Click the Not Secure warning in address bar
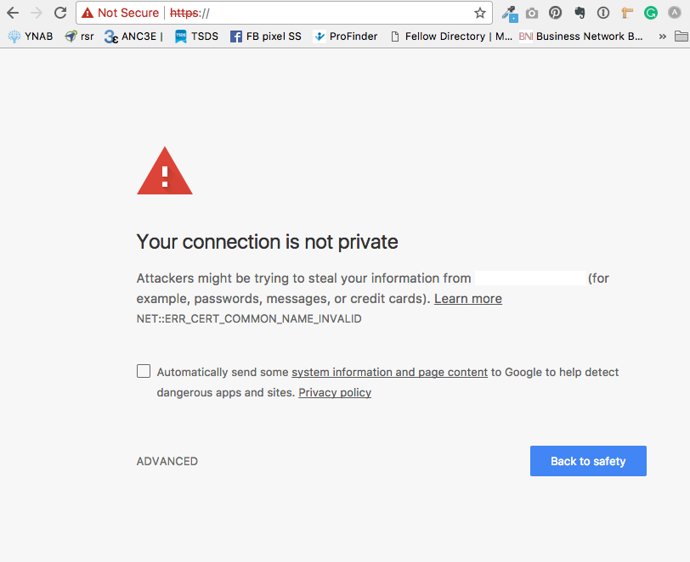 120,13
